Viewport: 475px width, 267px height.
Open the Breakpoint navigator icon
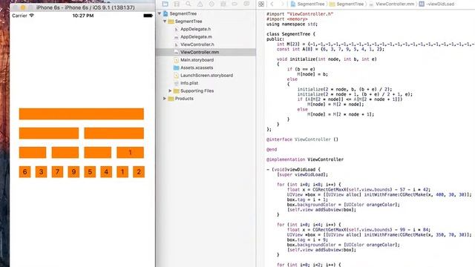235,4
